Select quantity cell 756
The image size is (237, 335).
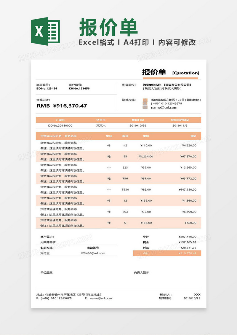point(125,178)
